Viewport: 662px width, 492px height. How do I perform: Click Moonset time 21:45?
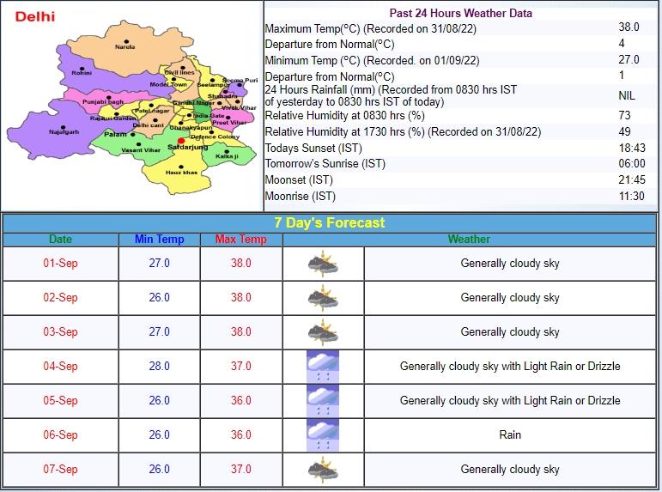(x=632, y=180)
